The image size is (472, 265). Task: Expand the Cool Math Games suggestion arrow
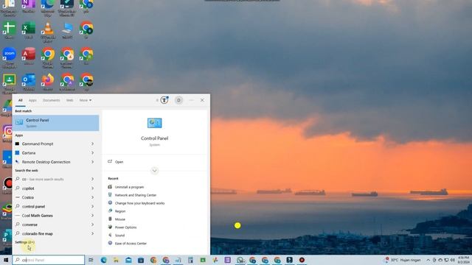[x=92, y=216]
